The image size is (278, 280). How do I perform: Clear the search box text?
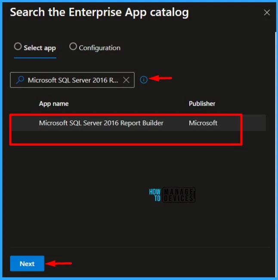126,80
